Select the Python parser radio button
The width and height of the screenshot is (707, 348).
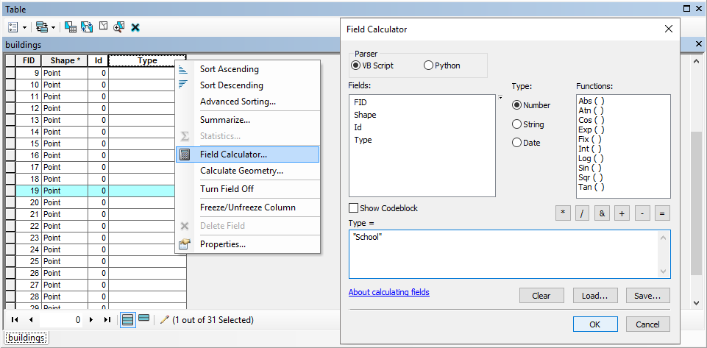pyautogui.click(x=429, y=65)
